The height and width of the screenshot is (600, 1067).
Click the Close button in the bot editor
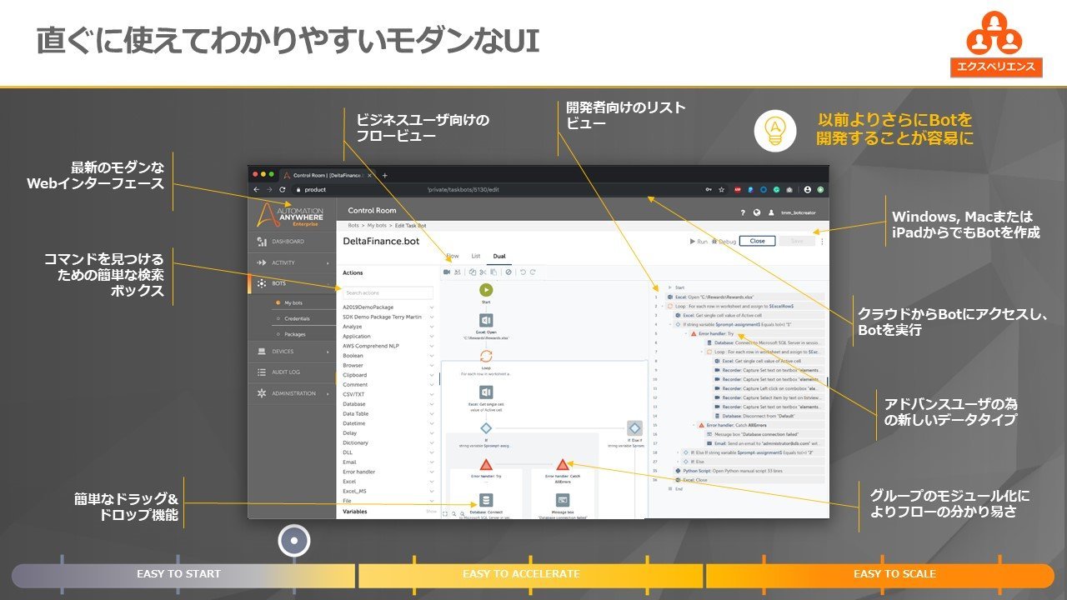(757, 241)
